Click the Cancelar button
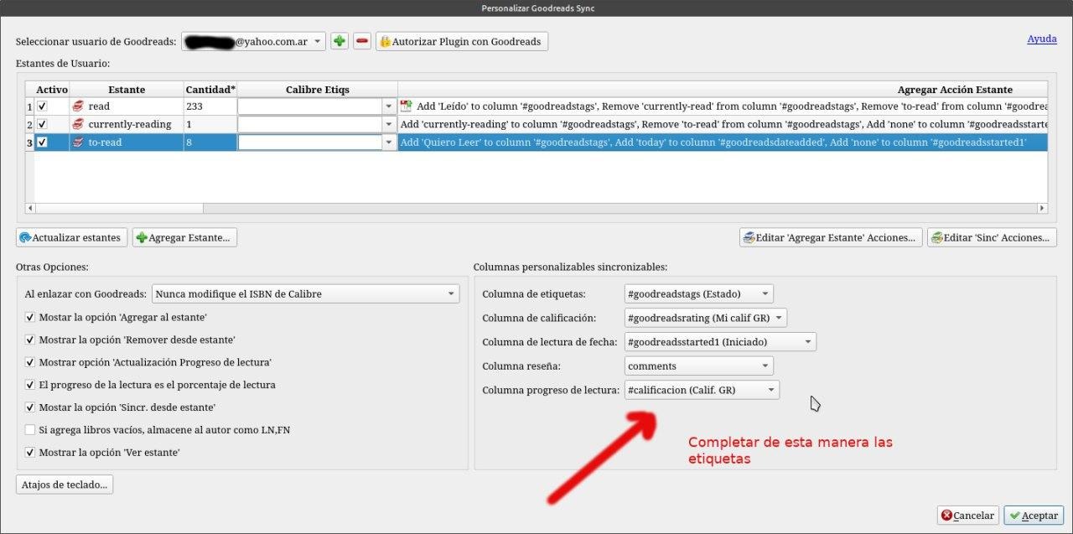 [967, 516]
